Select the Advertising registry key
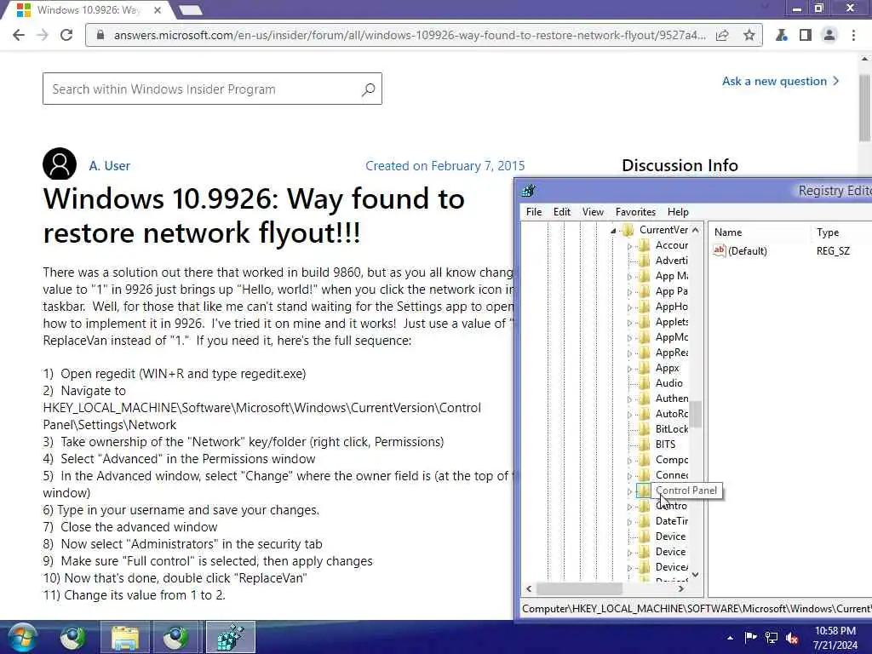This screenshot has width=872, height=654. point(671,261)
